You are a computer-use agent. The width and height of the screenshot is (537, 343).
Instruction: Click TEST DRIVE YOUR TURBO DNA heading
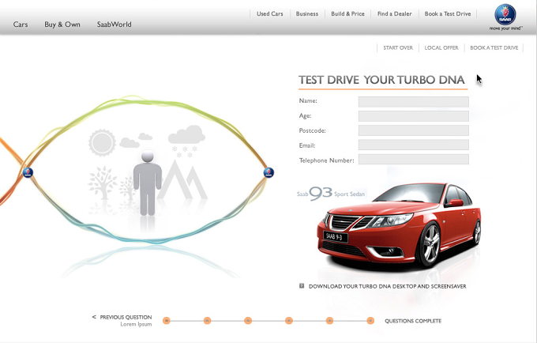(381, 80)
